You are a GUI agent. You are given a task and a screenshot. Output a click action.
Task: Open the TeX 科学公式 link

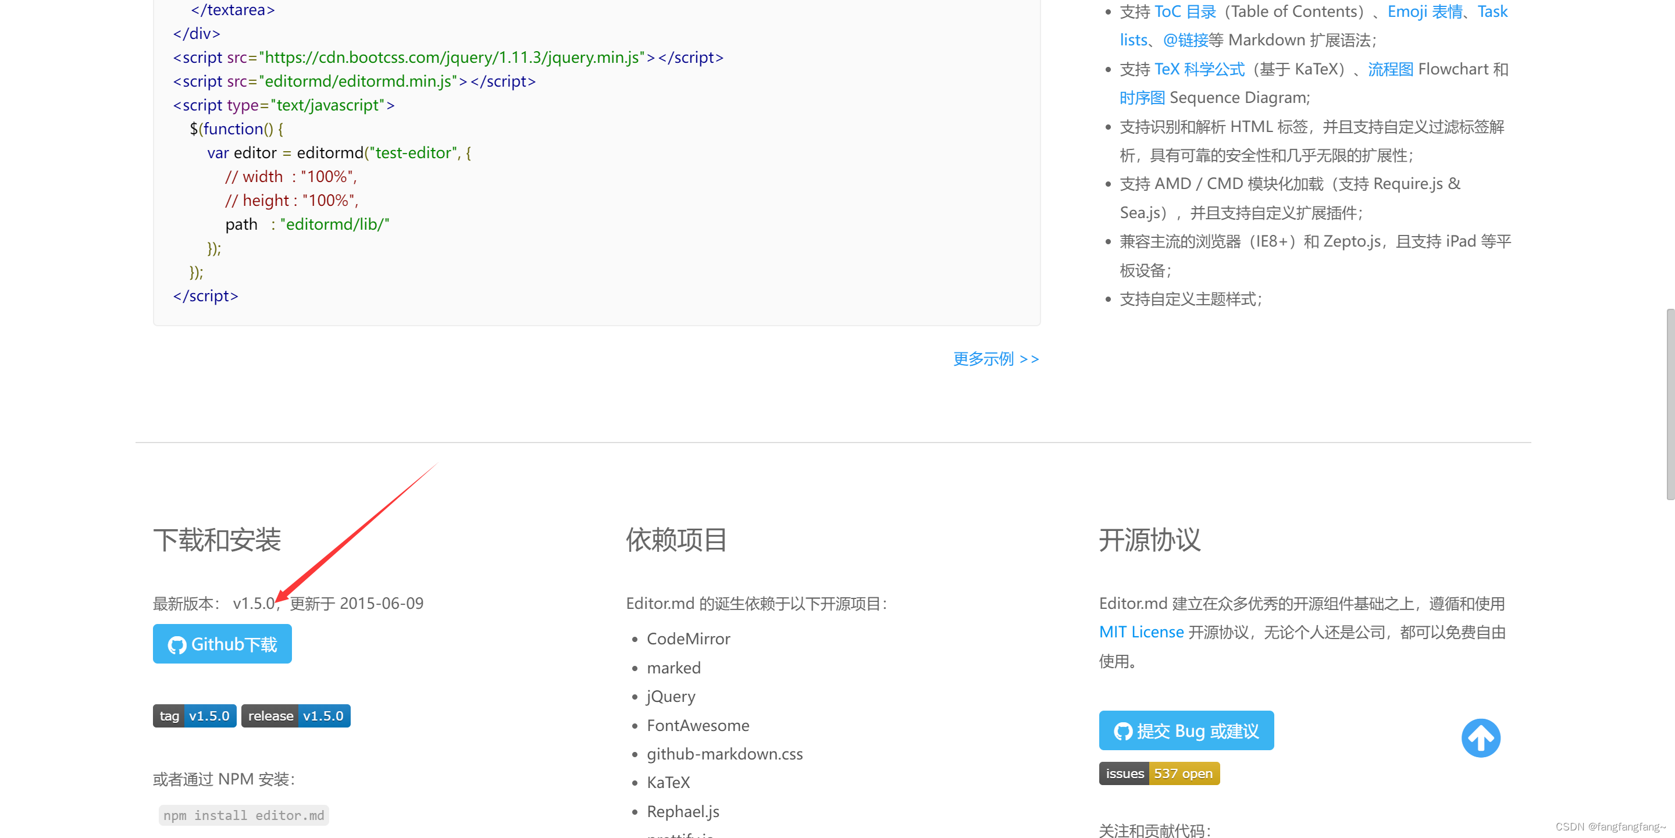pyautogui.click(x=1199, y=69)
